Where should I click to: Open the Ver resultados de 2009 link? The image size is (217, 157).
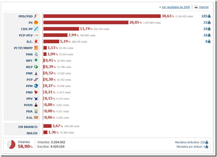[176, 7]
